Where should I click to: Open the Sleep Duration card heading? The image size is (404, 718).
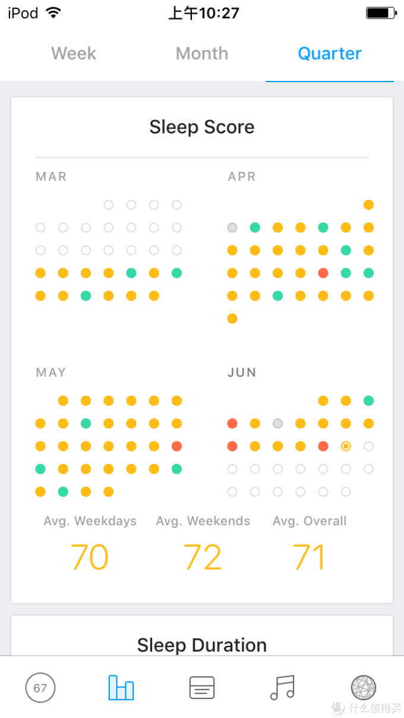coord(202,645)
